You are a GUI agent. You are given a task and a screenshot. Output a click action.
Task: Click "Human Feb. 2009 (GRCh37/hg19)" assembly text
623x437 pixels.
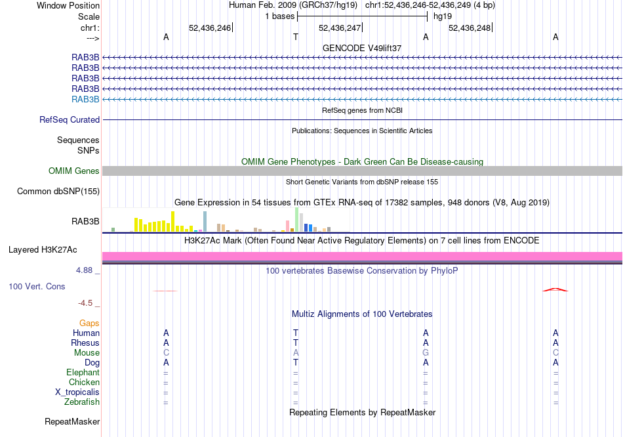[x=293, y=5]
